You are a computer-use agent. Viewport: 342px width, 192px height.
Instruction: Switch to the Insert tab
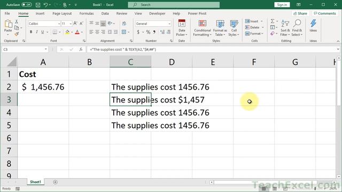[x=40, y=13]
